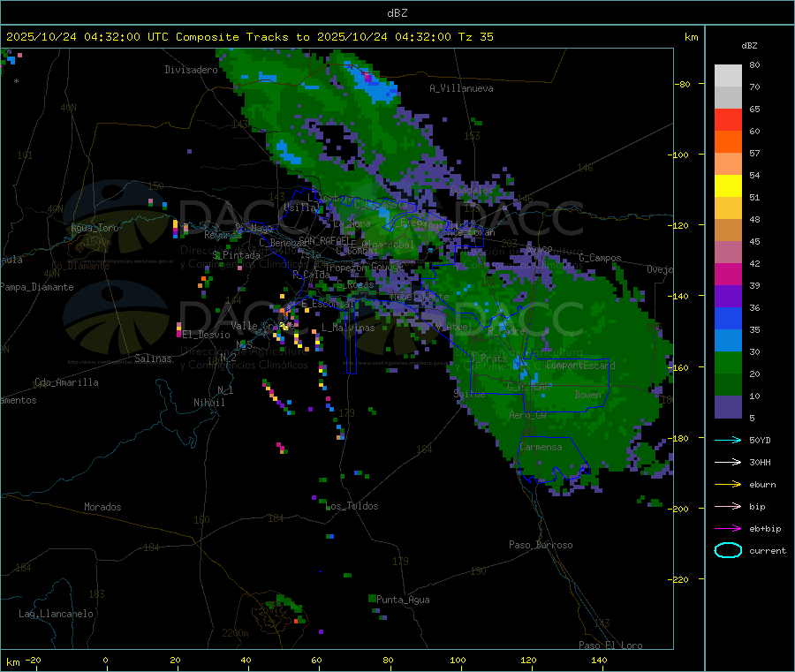Click the 'km' label at bottom left
This screenshot has height=672, width=795.
(x=12, y=662)
